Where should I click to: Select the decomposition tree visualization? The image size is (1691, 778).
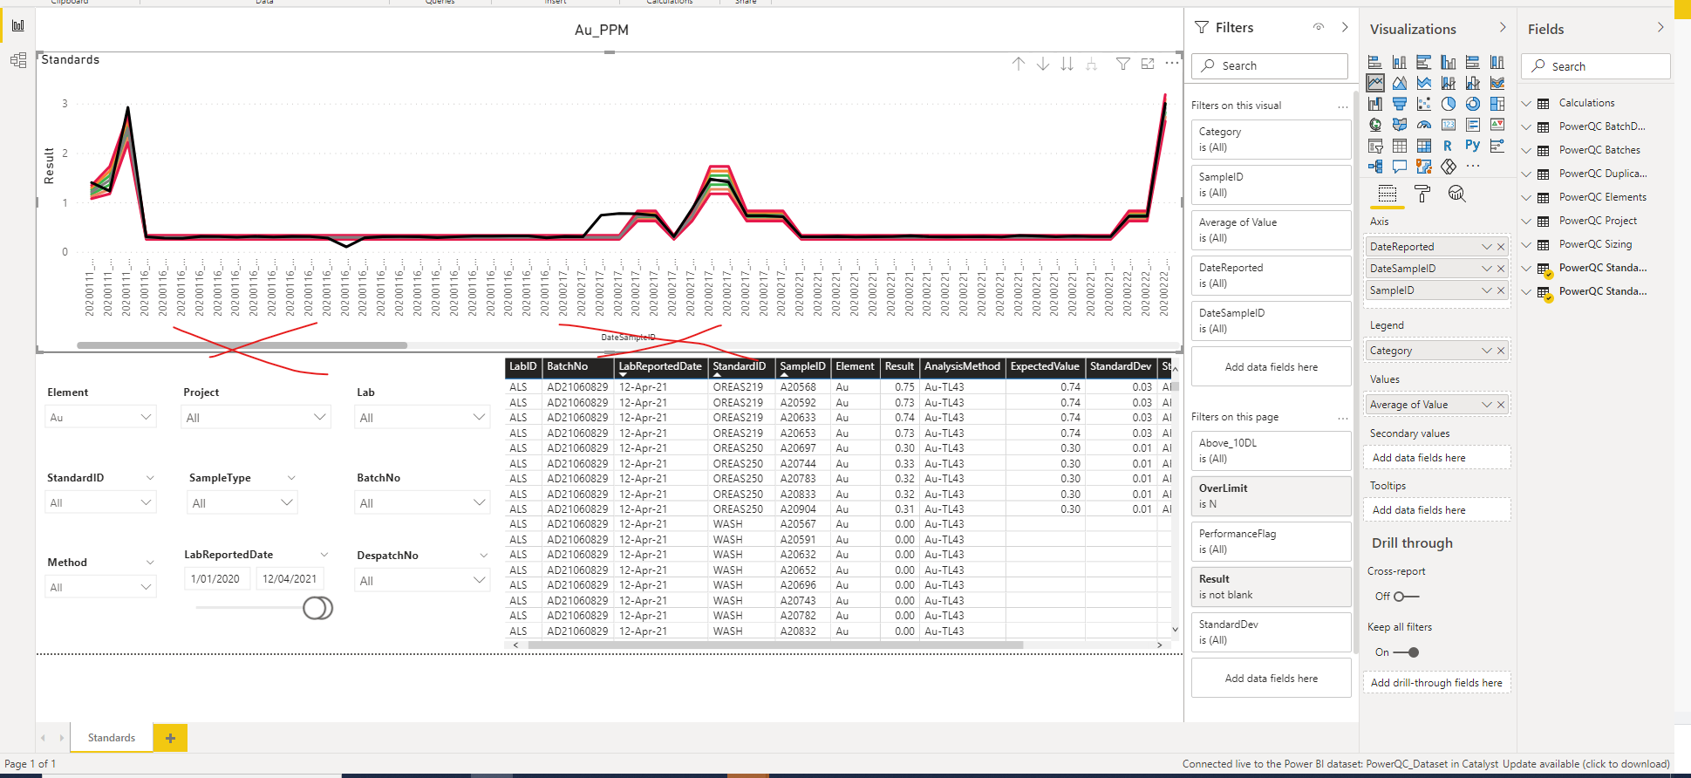(1375, 167)
